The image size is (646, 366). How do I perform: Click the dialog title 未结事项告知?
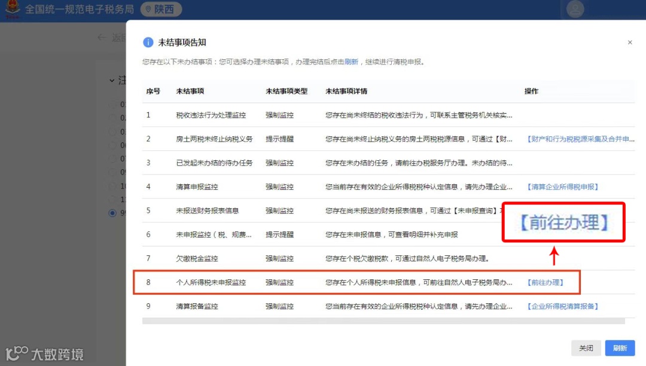pyautogui.click(x=182, y=42)
